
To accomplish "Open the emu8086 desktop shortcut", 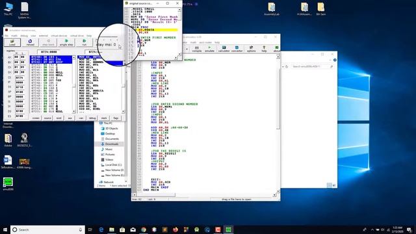I will pos(8,184).
